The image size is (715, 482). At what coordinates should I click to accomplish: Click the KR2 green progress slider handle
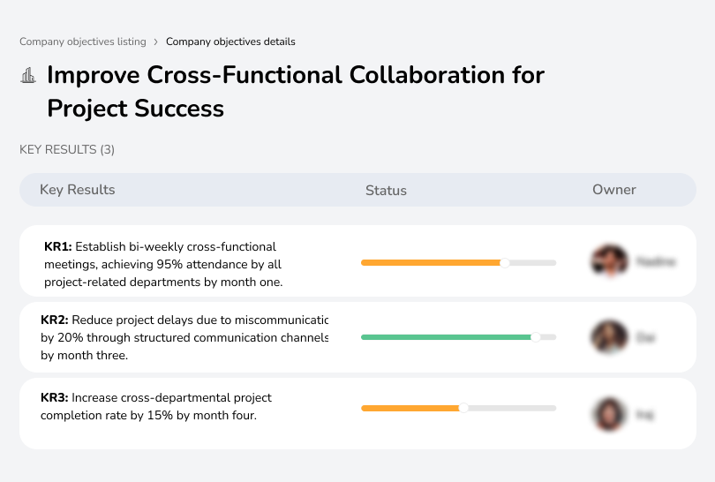tap(535, 337)
